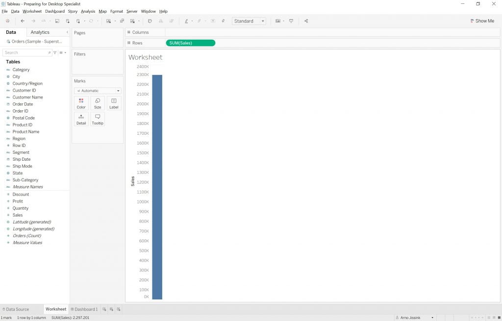This screenshot has width=502, height=321.
Task: Open the Automatic mark type dropdown
Action: coord(98,91)
